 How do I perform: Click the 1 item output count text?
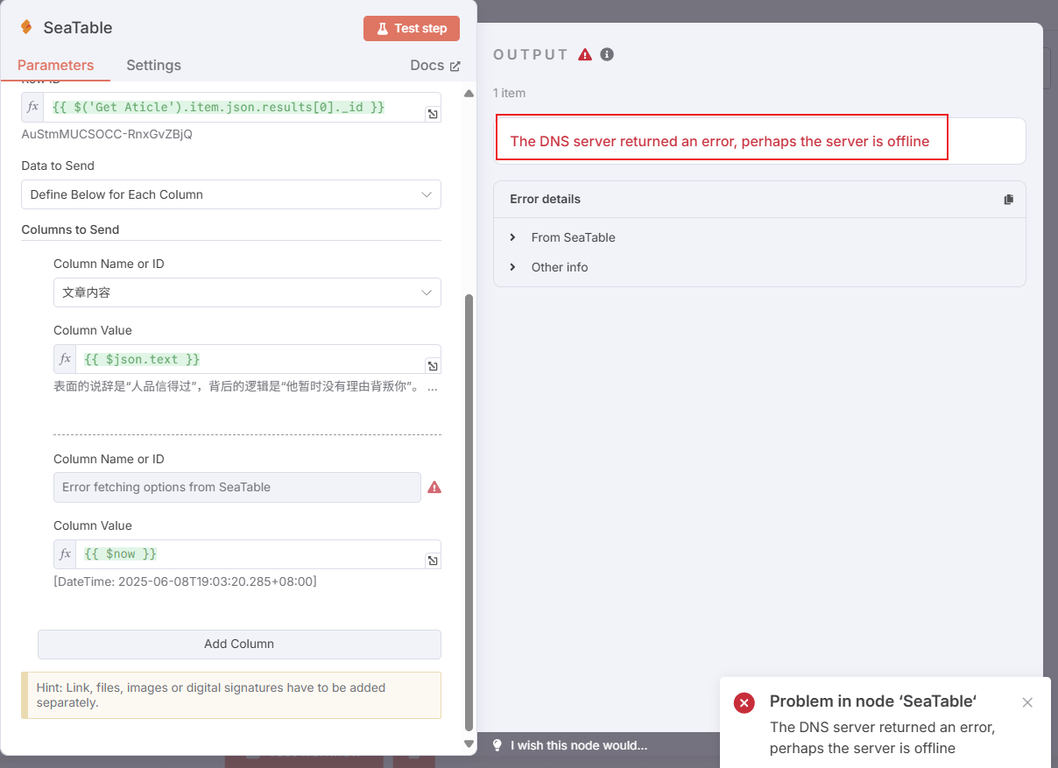click(x=510, y=93)
